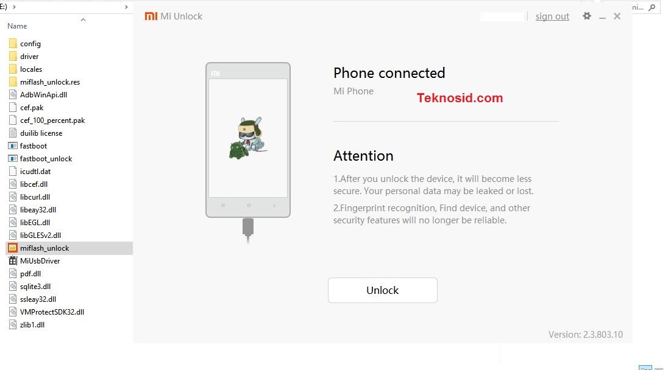The width and height of the screenshot is (668, 370).
Task: Select the miflash_unlock application icon
Action: pos(13,248)
